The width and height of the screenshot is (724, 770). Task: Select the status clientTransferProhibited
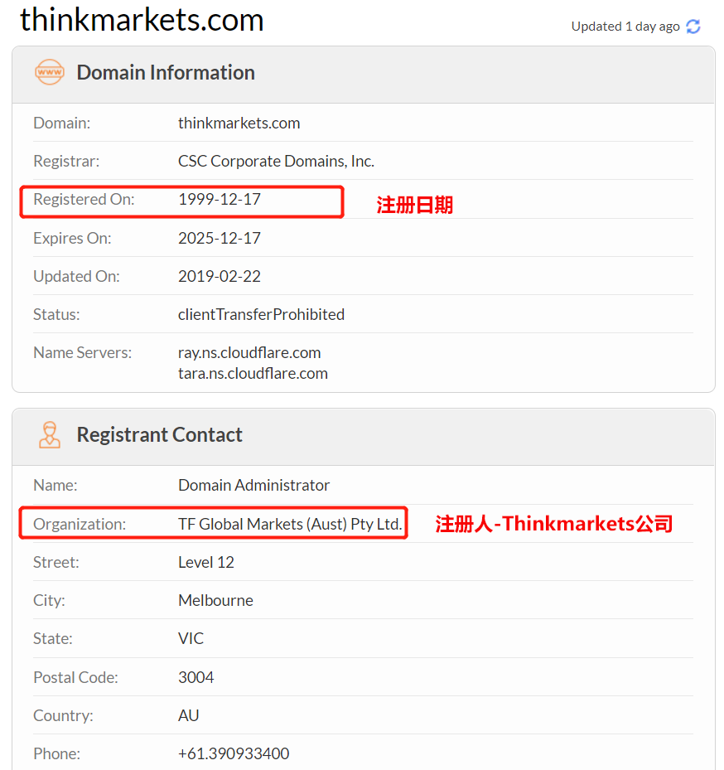pos(261,314)
